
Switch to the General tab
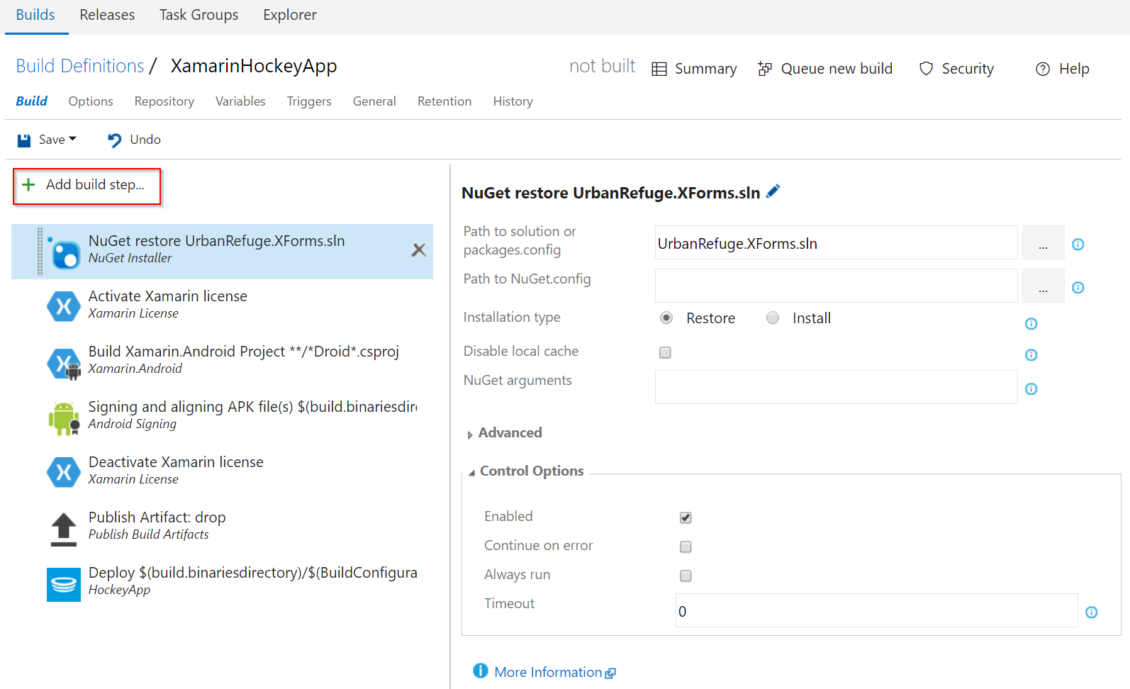374,101
